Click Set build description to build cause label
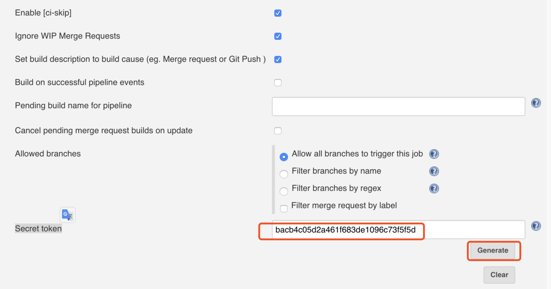The image size is (551, 289). tap(140, 59)
